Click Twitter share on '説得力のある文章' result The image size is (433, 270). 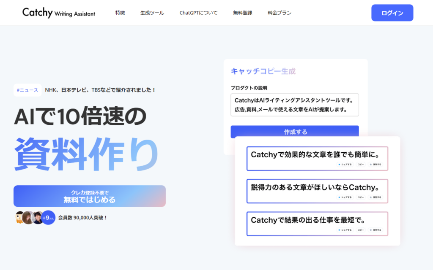(345, 197)
